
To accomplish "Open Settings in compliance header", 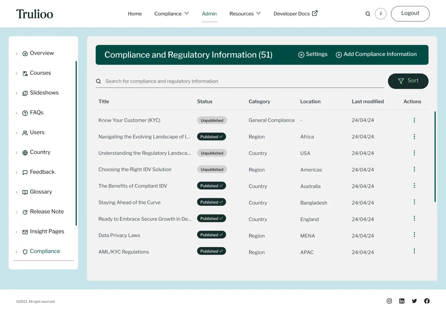I will click(313, 54).
